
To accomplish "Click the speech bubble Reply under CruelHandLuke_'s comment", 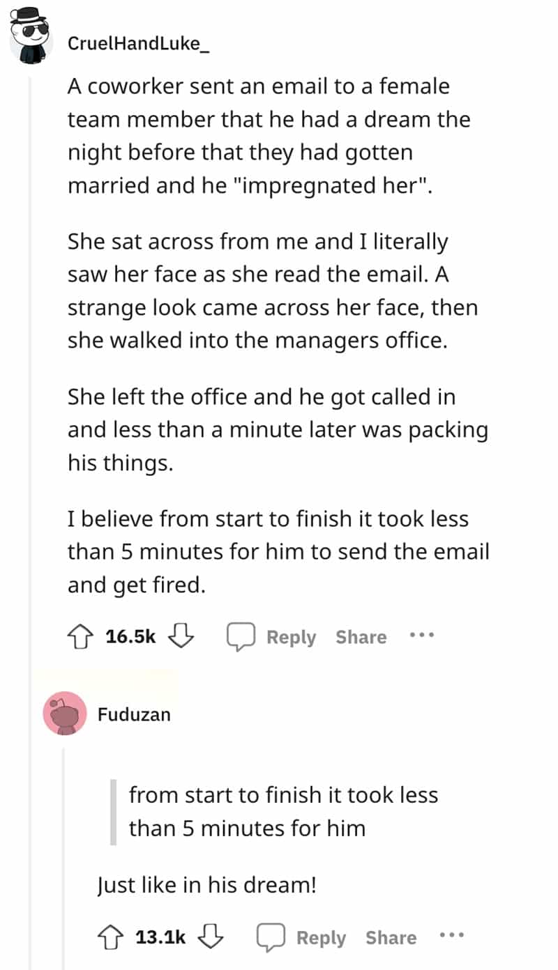I will pos(272,637).
